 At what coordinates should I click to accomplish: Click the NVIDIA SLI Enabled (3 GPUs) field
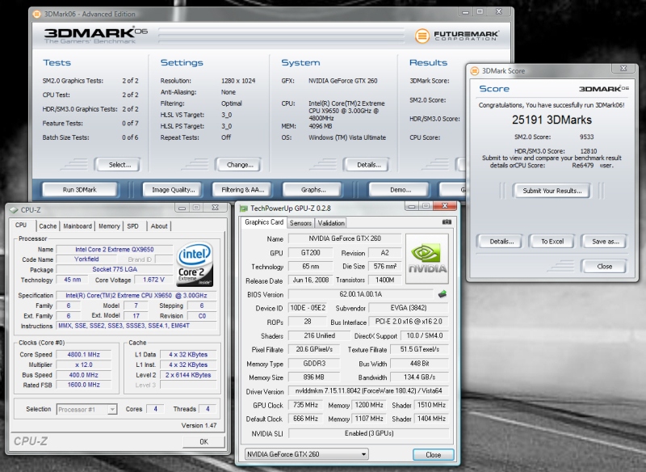coord(368,433)
